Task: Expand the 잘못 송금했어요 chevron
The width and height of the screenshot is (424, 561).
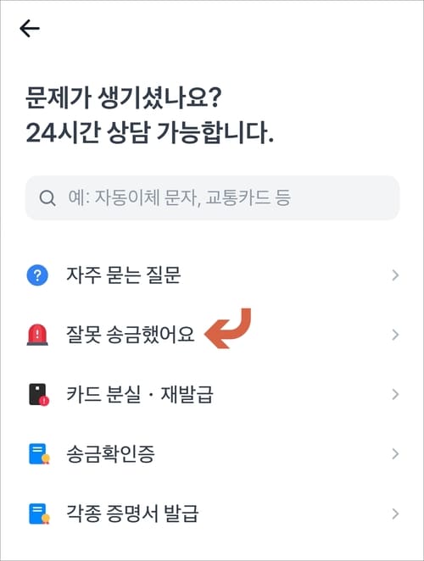Action: (x=395, y=335)
